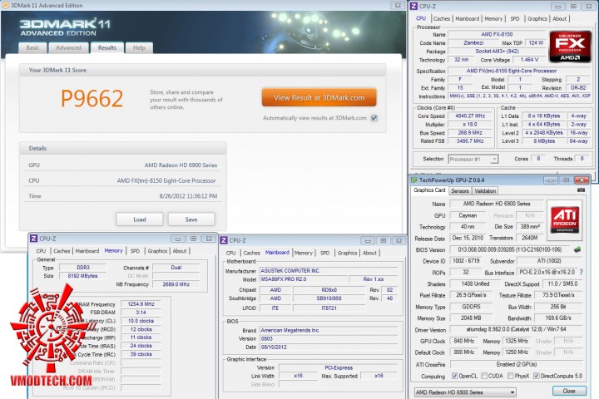
Task: Open About tab in Mainboard CPU-Z window
Action: pos(369,253)
